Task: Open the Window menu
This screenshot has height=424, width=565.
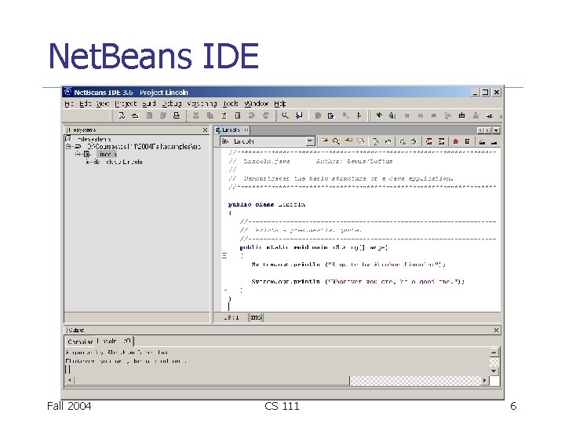Action: (x=256, y=104)
